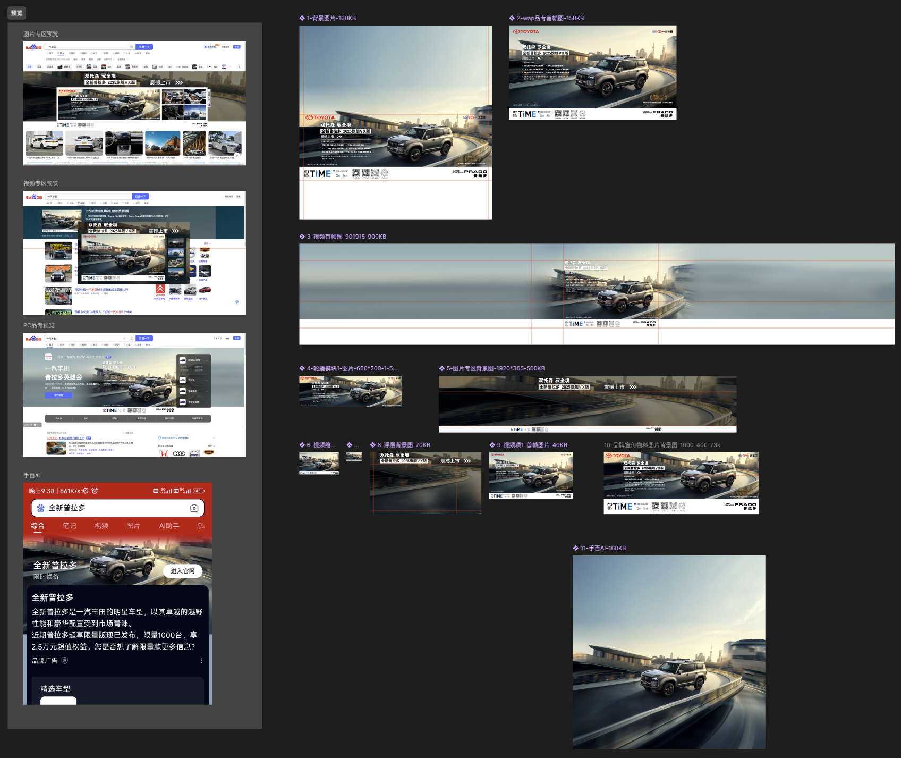Click the shield icon next to 品牌广告
This screenshot has width=901, height=758.
(65, 661)
